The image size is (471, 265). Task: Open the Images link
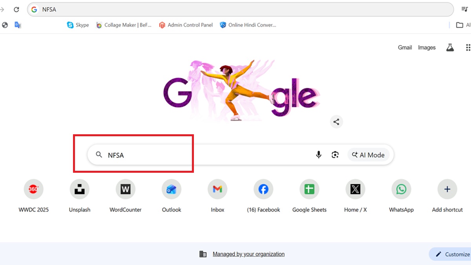(x=427, y=48)
